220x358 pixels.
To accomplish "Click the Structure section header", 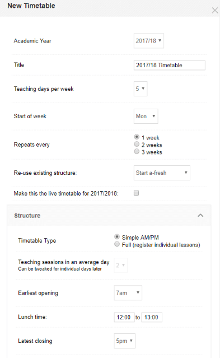I will (109, 215).
